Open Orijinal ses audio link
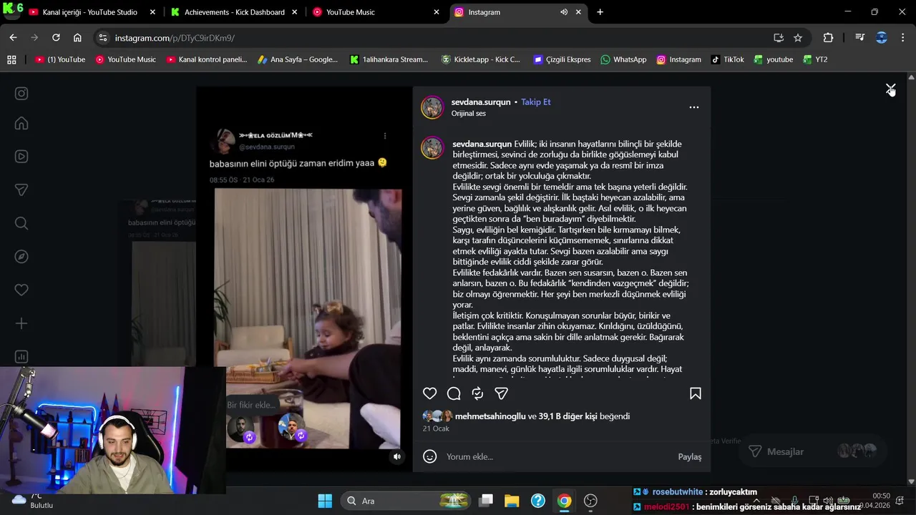This screenshot has height=515, width=916. coord(469,114)
